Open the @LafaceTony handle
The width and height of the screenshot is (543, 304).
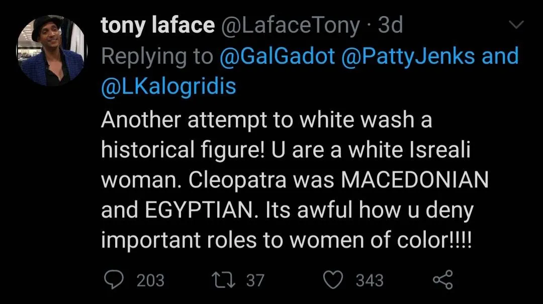pyautogui.click(x=291, y=26)
